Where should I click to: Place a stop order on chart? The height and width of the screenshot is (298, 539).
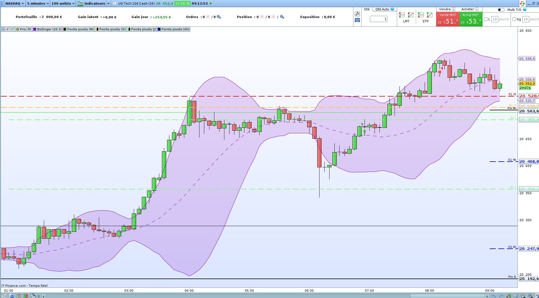421,15
